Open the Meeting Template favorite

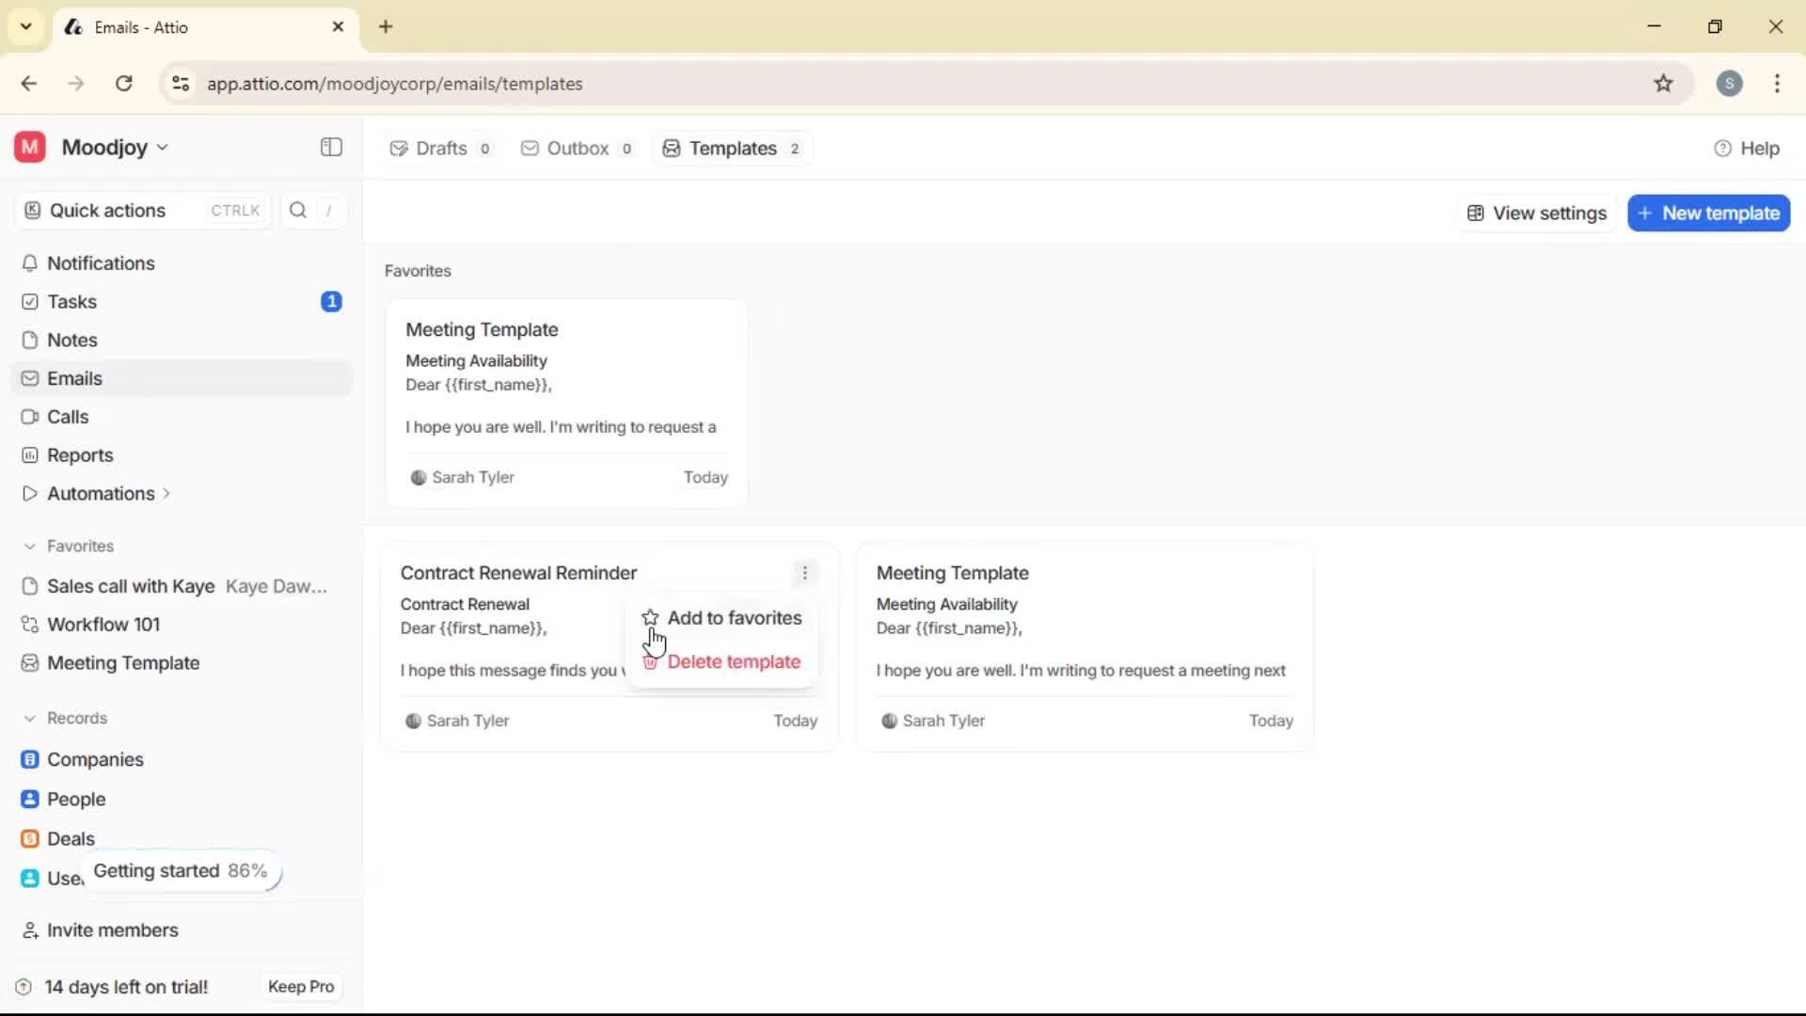122,662
